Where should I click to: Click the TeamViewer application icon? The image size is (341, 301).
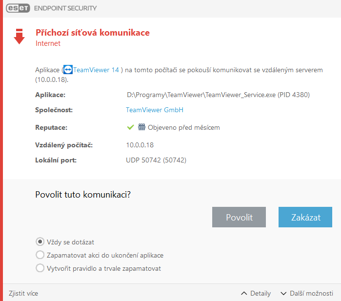coord(68,70)
